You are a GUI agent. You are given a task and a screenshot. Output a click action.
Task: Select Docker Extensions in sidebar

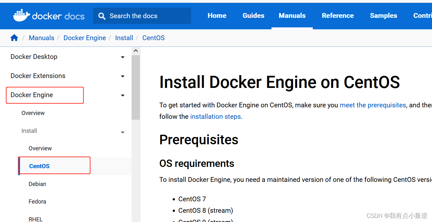pos(38,76)
